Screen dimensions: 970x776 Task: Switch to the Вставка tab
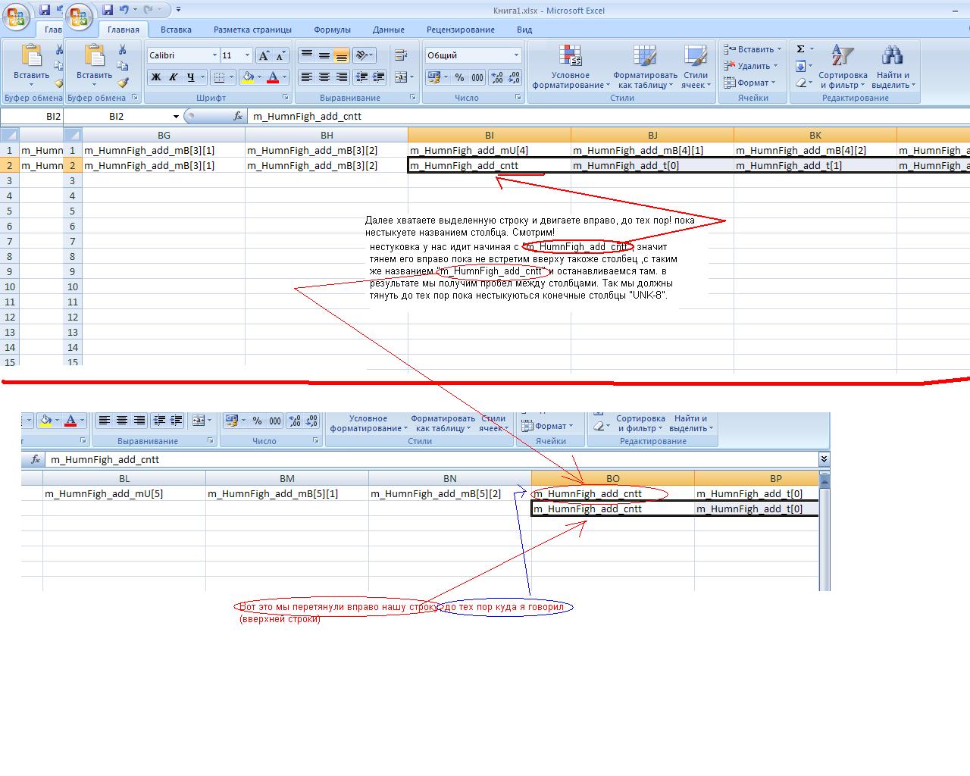[176, 30]
